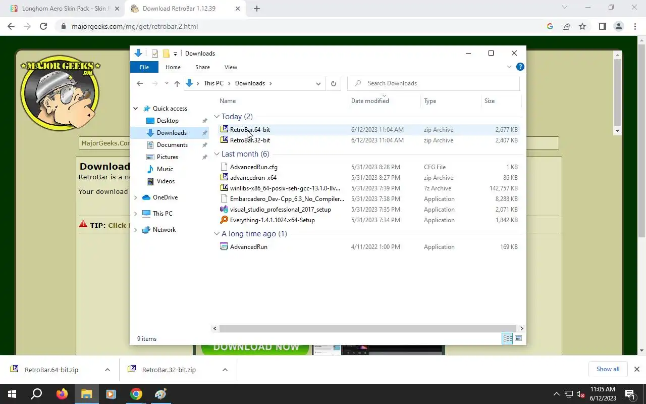Open Explorer Help with the question mark icon
This screenshot has width=646, height=404.
click(520, 67)
